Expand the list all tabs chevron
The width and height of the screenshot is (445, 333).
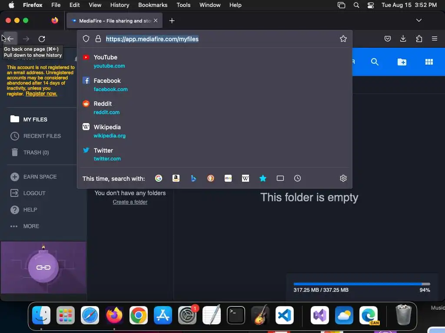coord(418,20)
